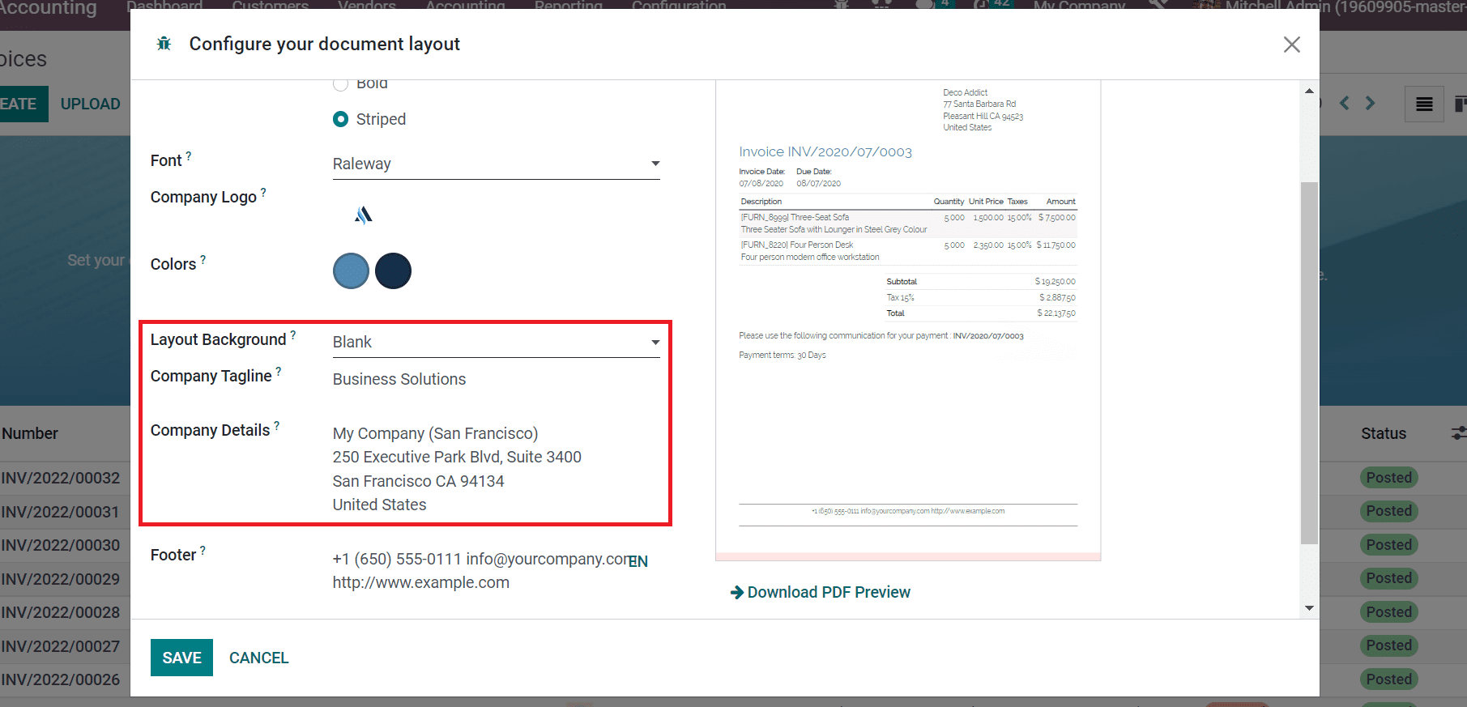1467x707 pixels.
Task: Open the messages icon with 4 badge
Action: tap(933, 4)
